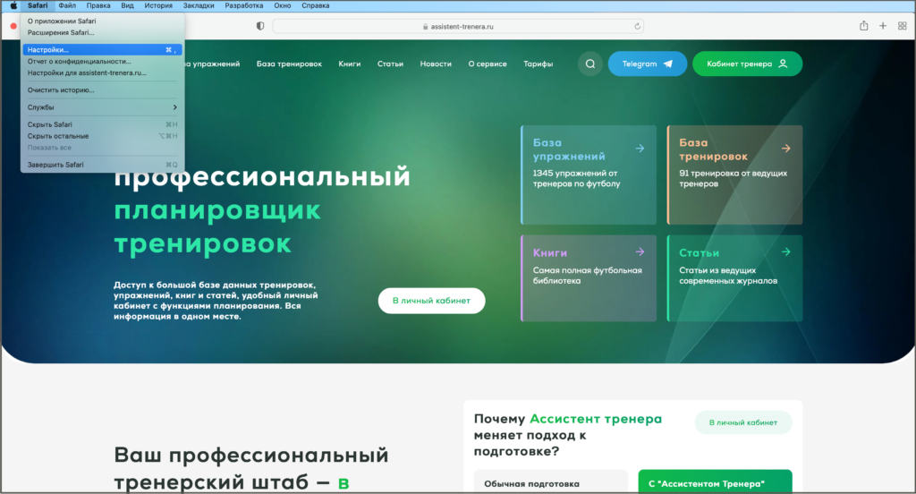The width and height of the screenshot is (916, 494).
Task: Open the Справка menu
Action: tap(316, 5)
